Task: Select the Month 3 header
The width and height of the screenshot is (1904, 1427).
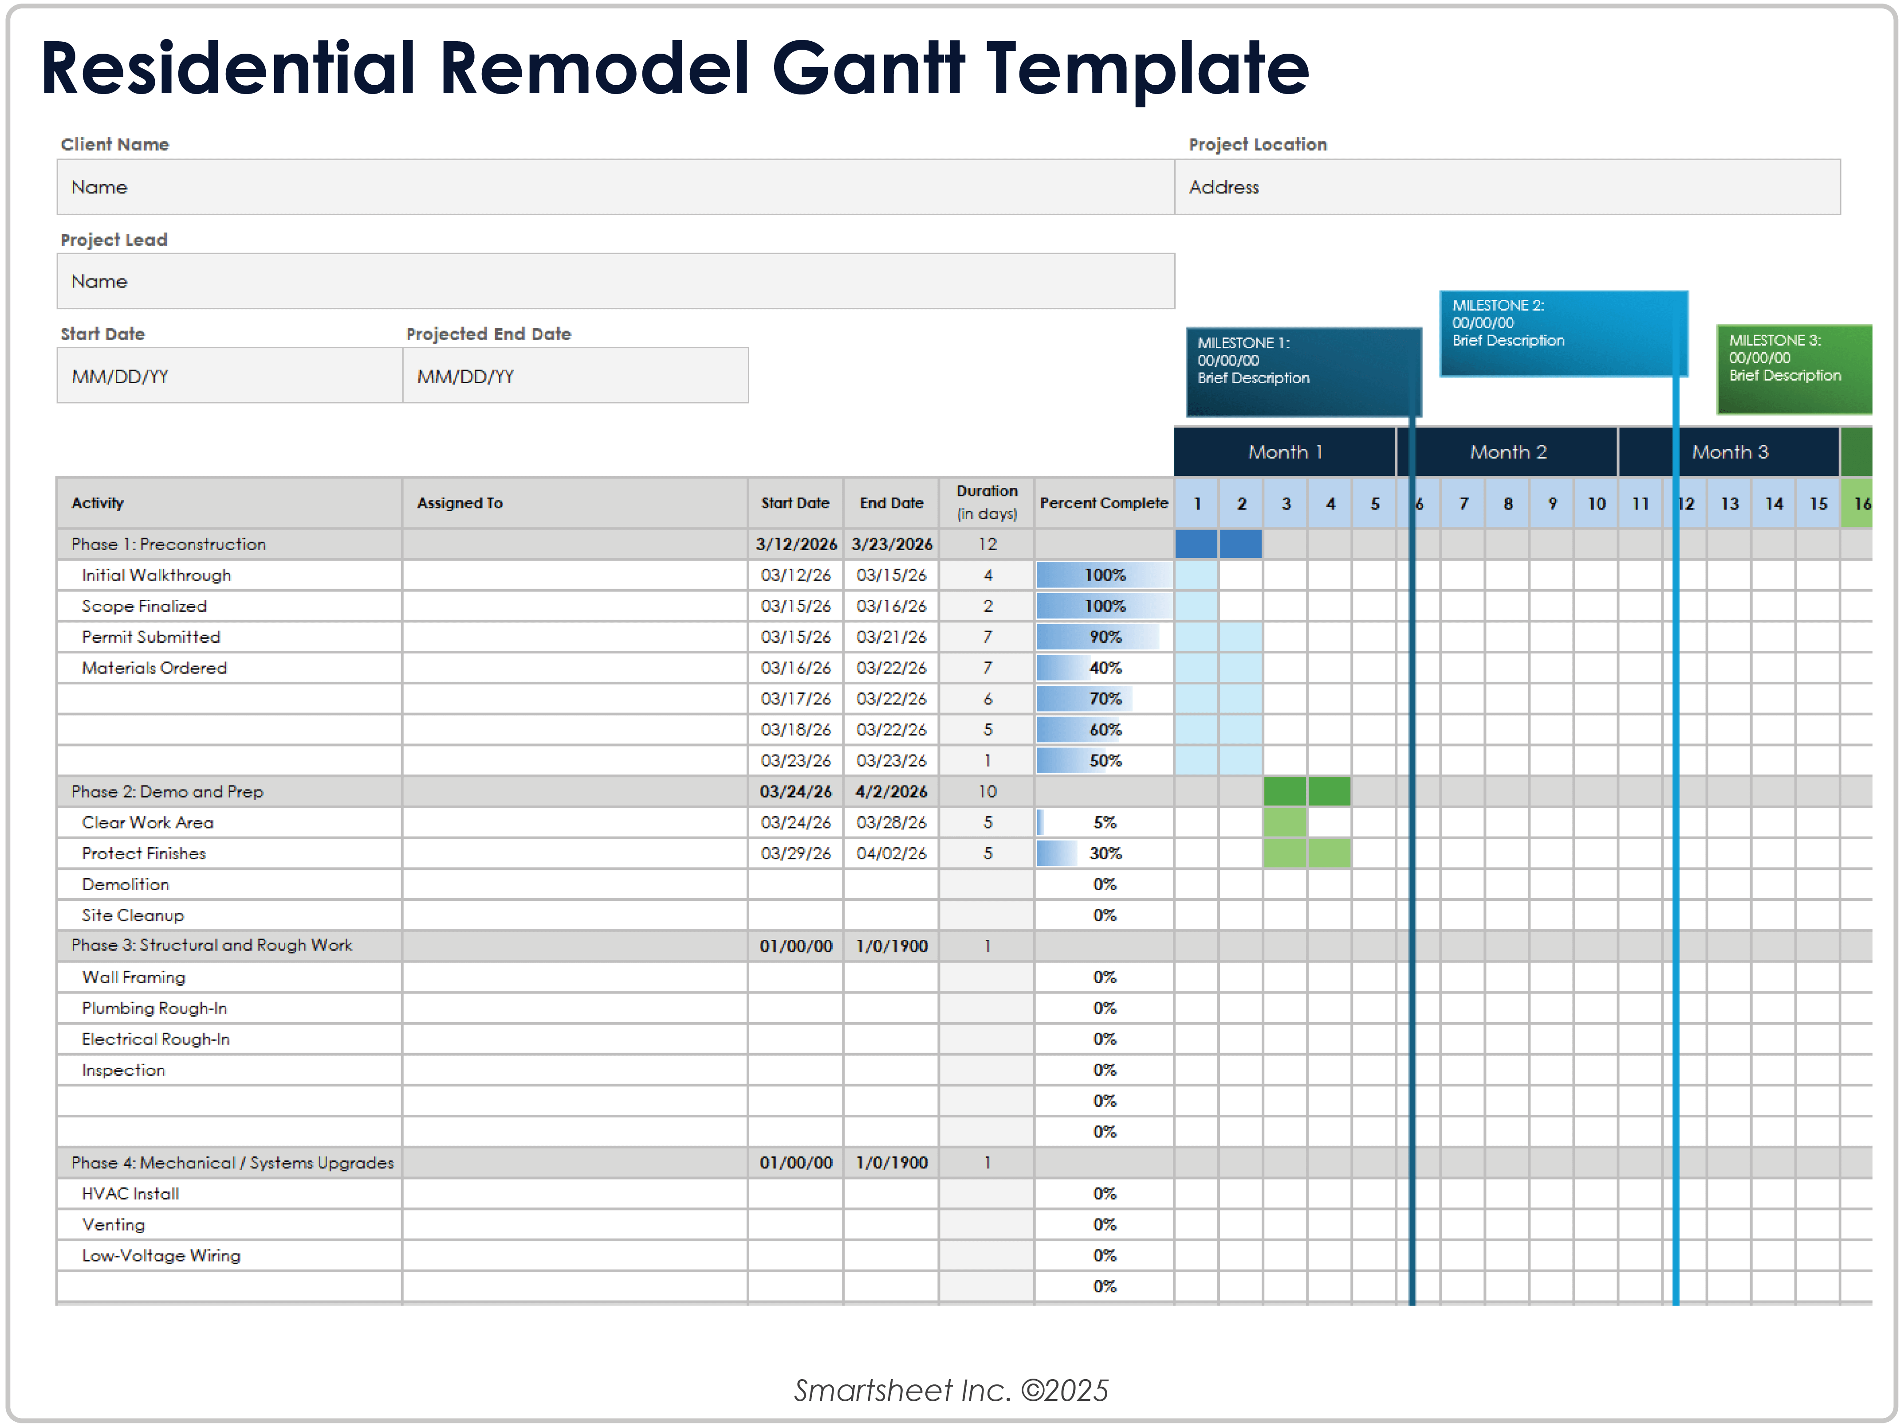Action: point(1729,452)
